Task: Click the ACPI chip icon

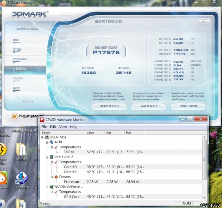Action: click(52, 142)
